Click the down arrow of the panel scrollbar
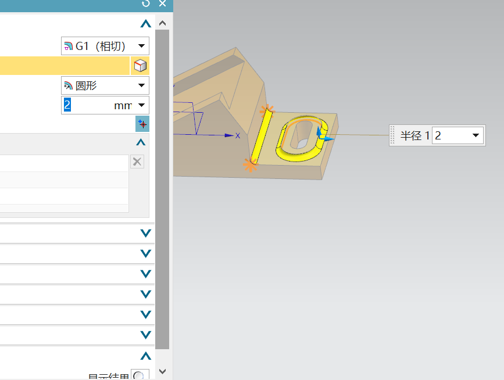504x380 pixels. click(163, 371)
